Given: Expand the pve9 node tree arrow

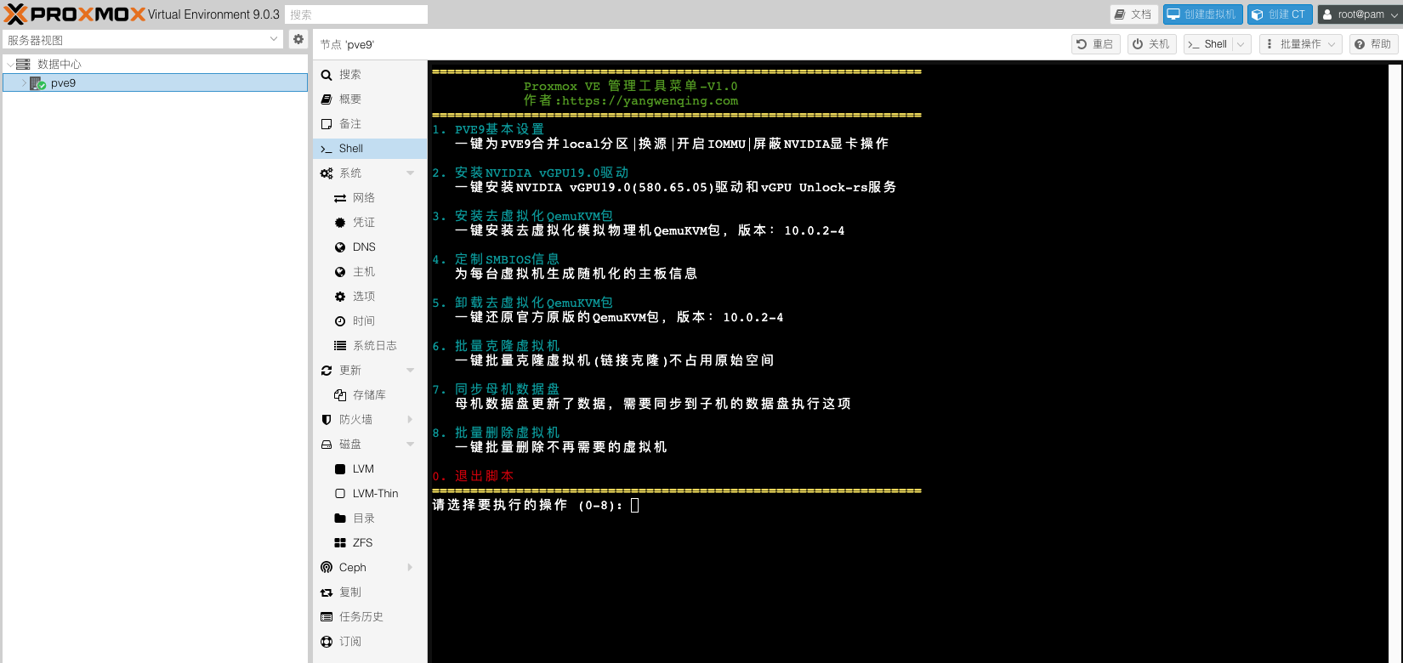Looking at the screenshot, I should [x=24, y=83].
